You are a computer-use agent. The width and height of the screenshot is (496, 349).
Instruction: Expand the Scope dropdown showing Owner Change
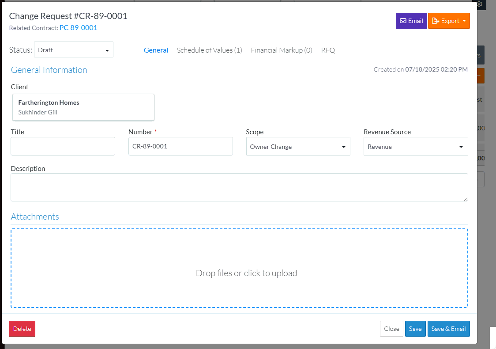[x=298, y=146]
